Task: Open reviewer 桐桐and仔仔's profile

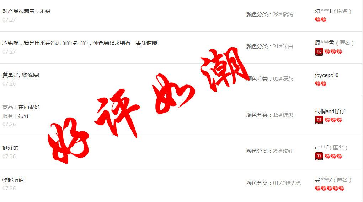Action: click(330, 111)
